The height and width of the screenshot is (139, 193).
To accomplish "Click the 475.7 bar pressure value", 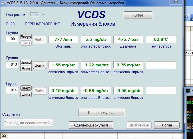I will pos(128,39).
